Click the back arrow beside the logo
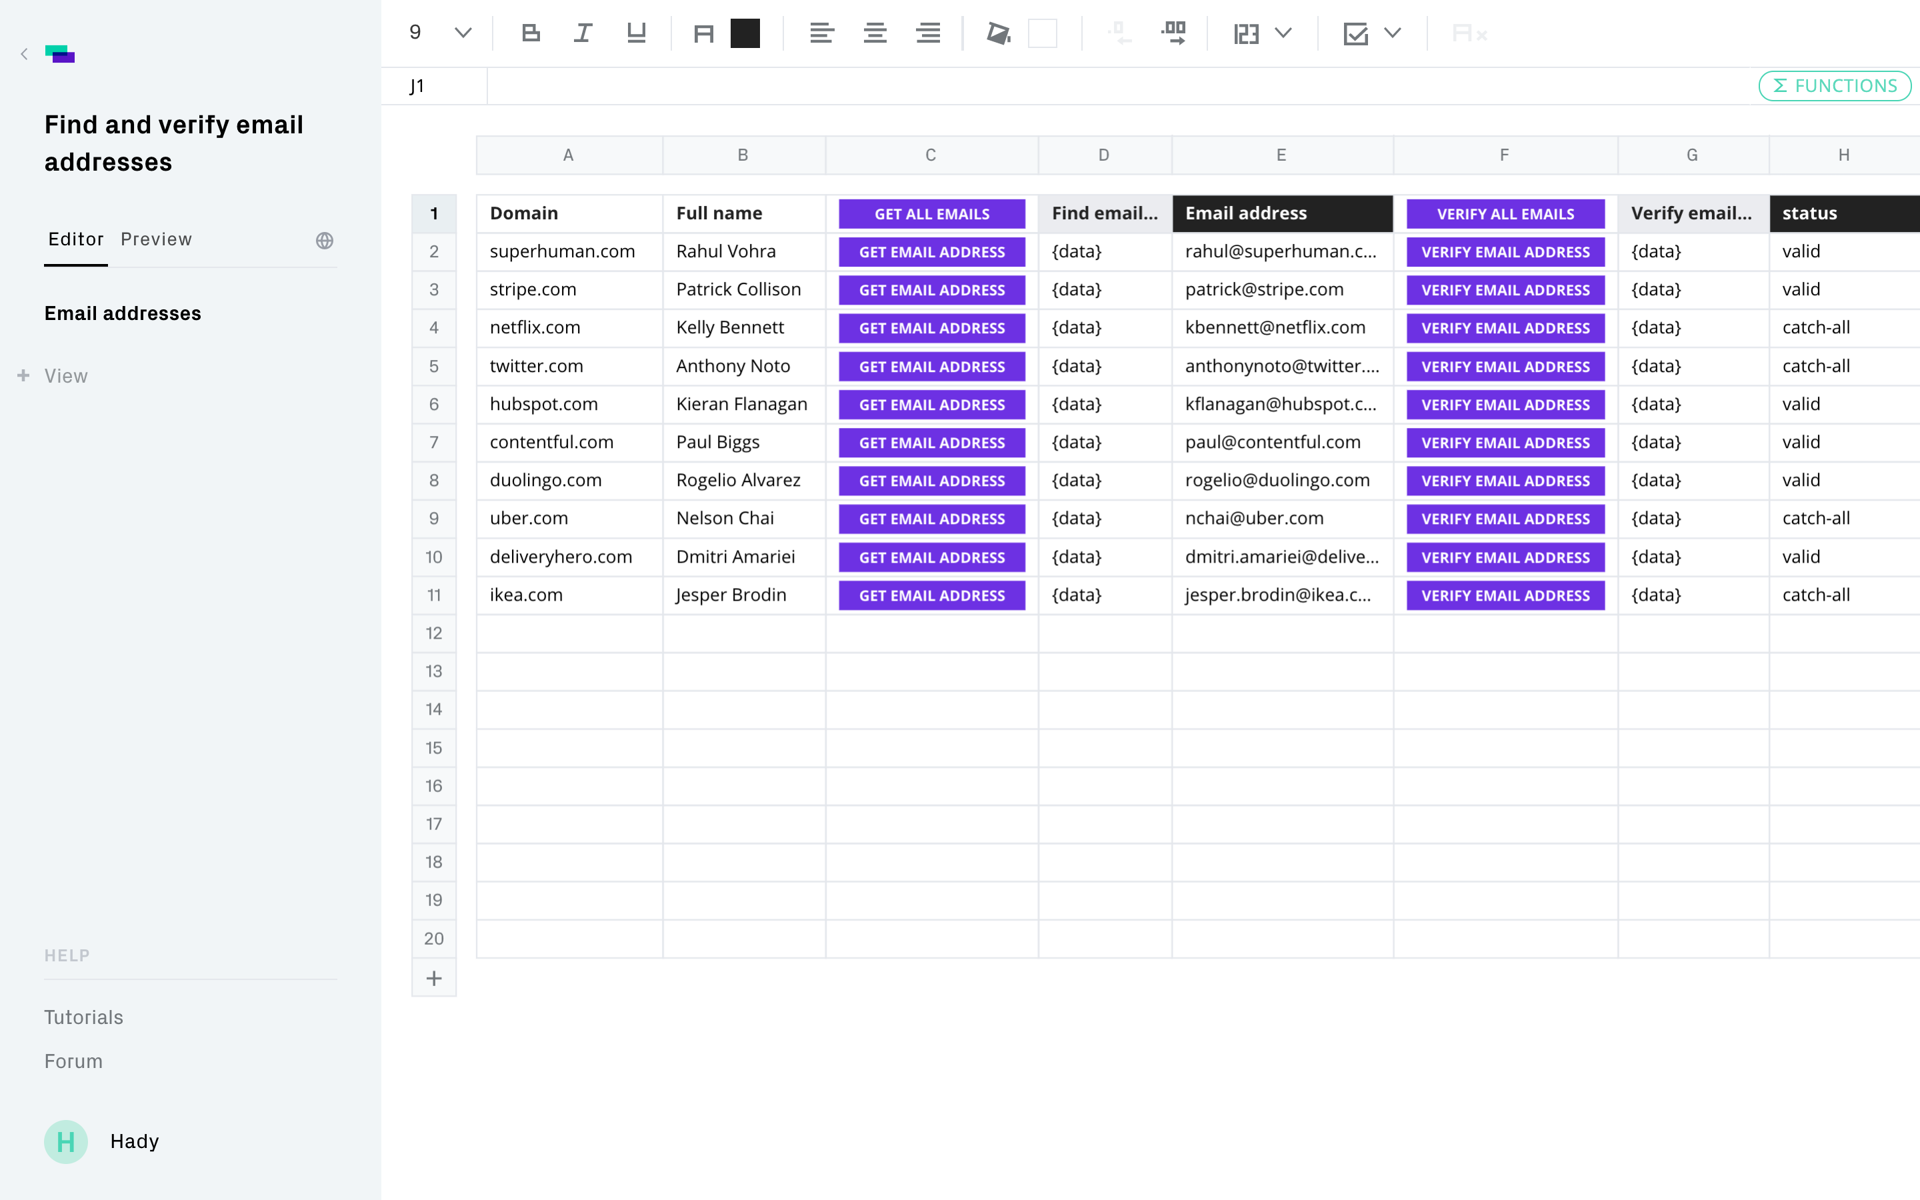Image resolution: width=1920 pixels, height=1200 pixels. pos(25,54)
